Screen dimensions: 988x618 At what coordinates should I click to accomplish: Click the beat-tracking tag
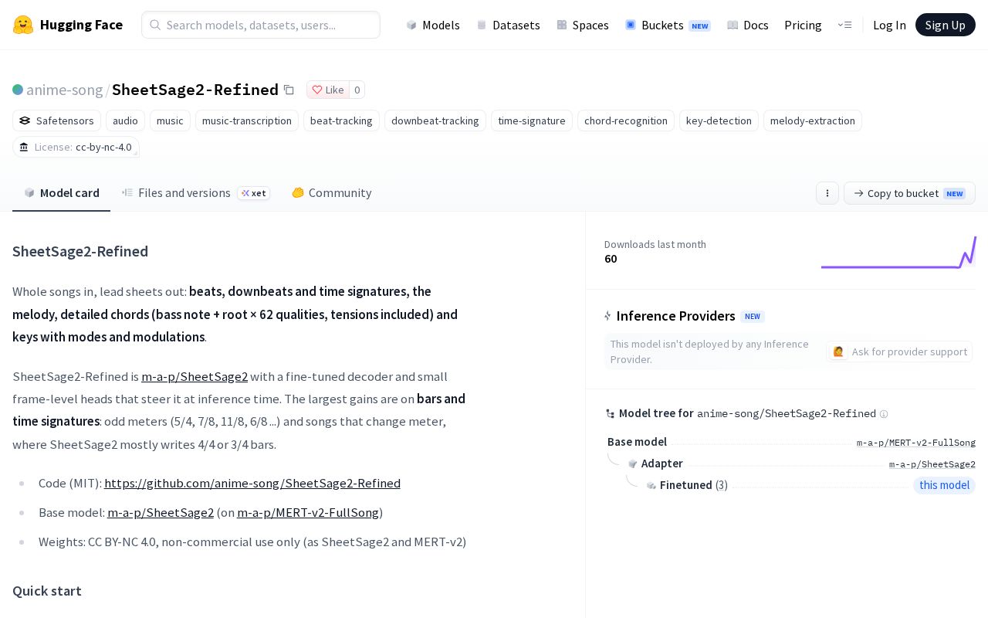point(341,121)
